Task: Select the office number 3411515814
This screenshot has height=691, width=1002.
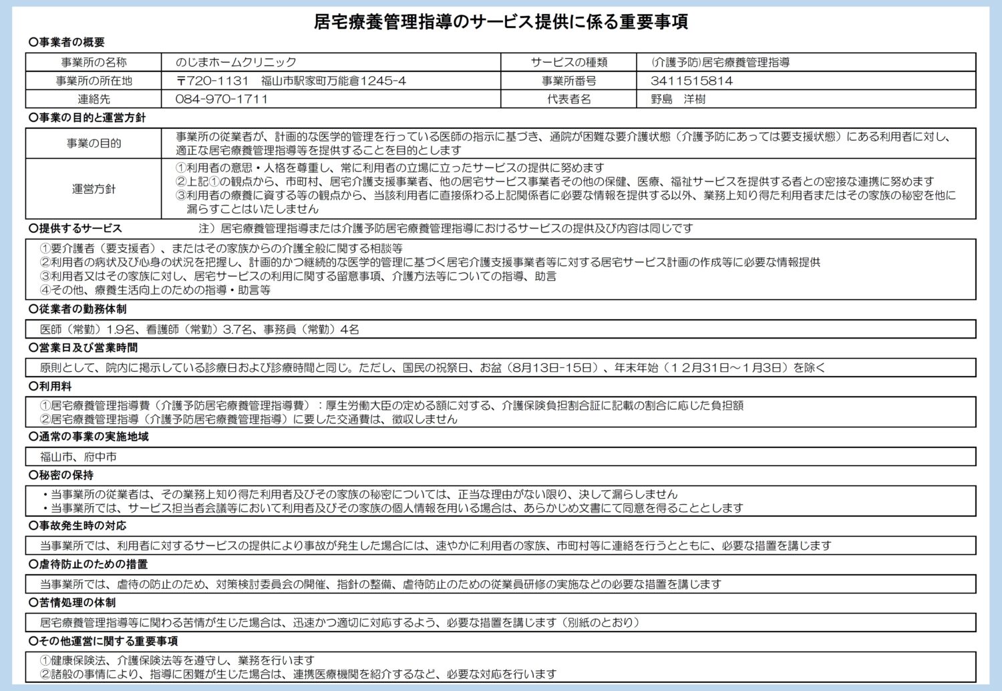Action: point(691,81)
